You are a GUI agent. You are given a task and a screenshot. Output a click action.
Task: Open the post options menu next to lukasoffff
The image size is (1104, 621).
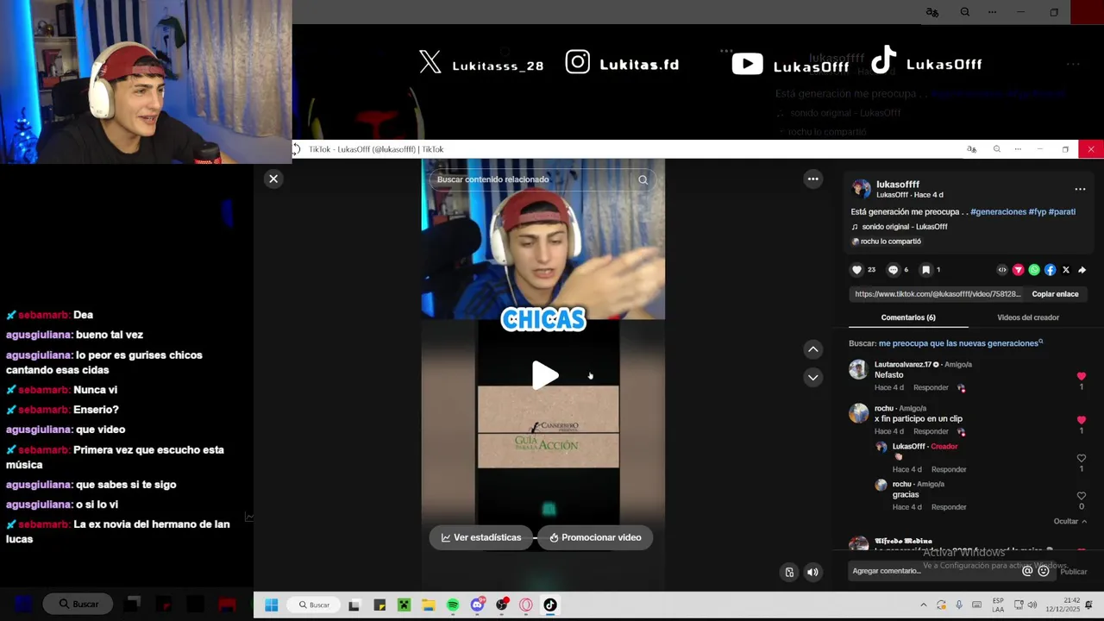pos(1080,189)
